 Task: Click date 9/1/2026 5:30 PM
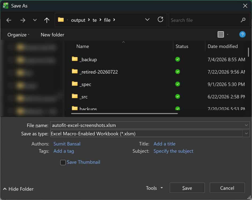[x=226, y=84]
